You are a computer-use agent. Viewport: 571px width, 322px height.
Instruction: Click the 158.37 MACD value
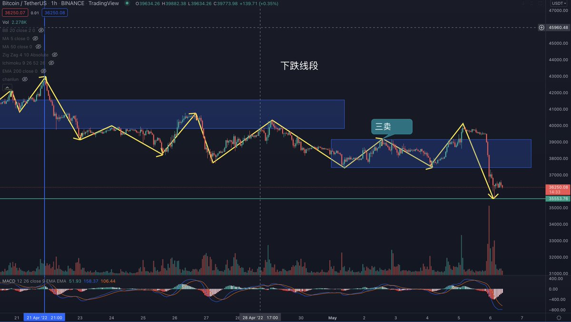point(90,282)
